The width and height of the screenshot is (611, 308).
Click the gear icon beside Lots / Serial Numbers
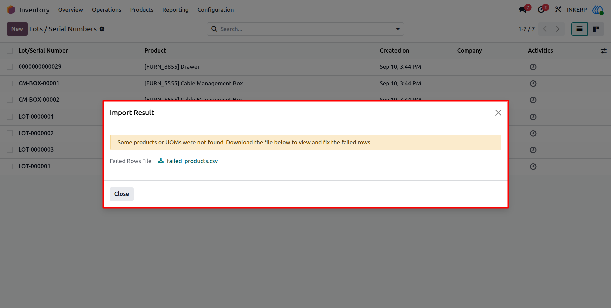102,29
